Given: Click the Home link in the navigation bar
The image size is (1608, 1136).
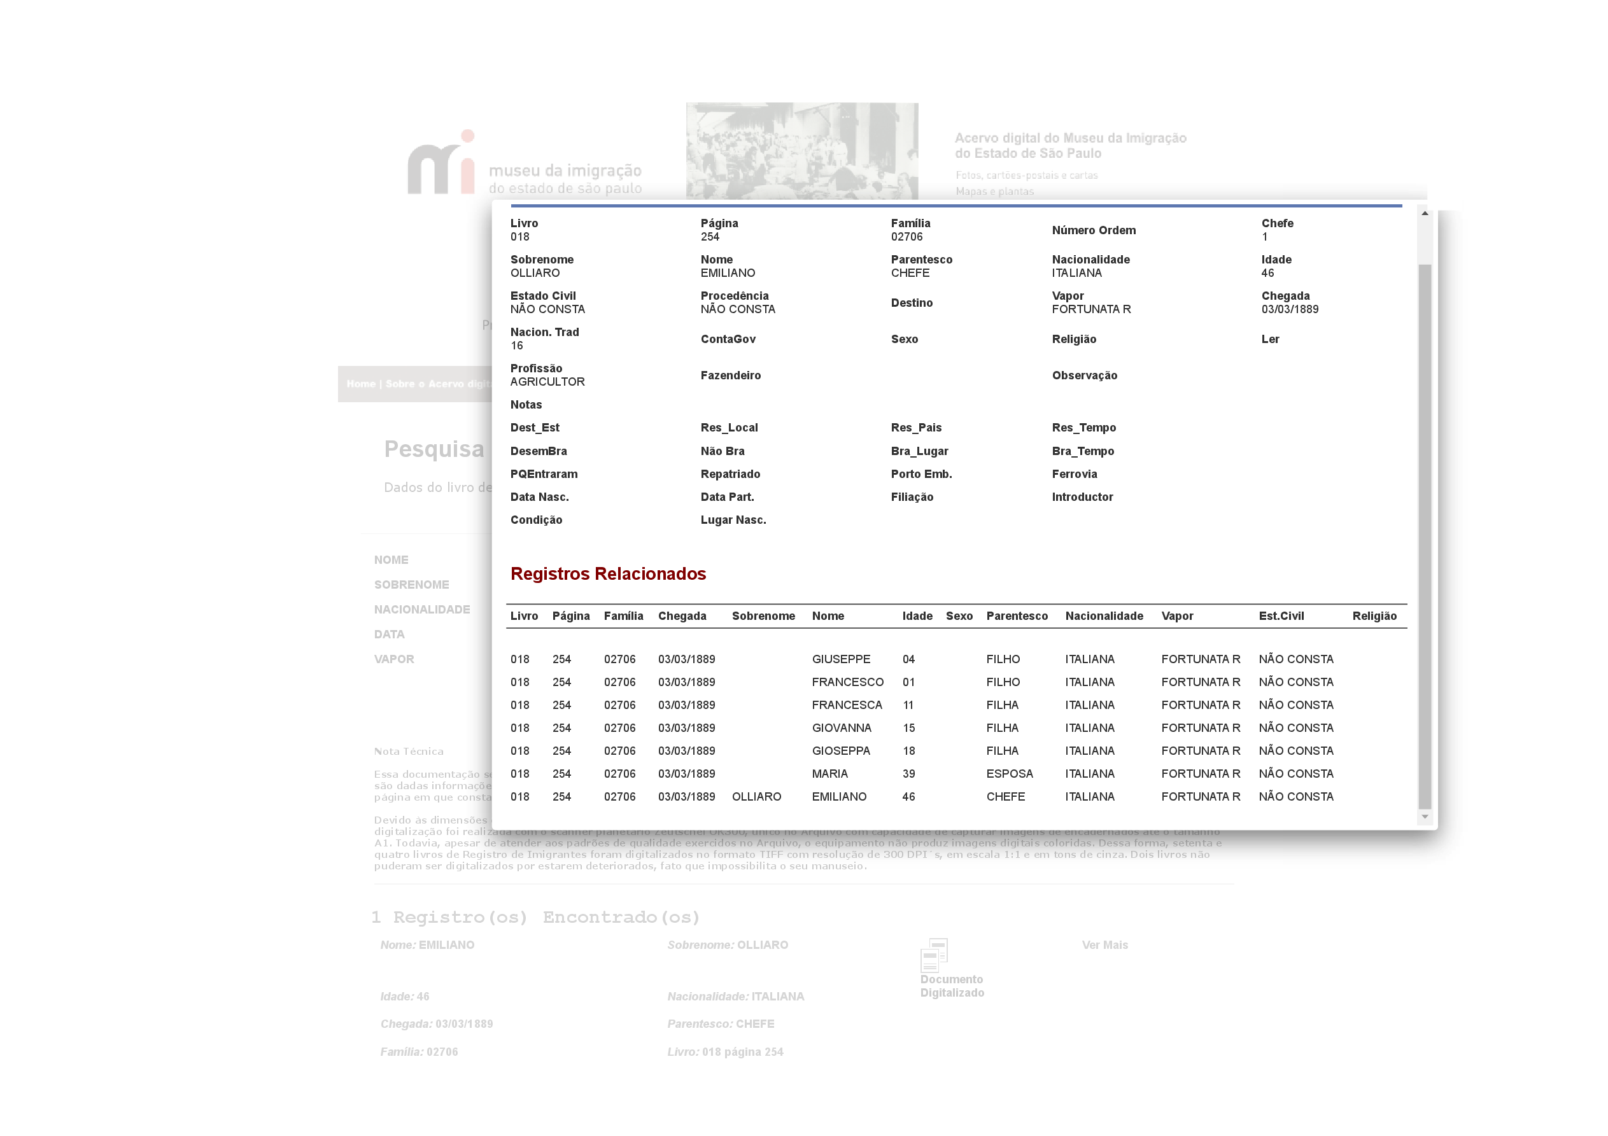Looking at the screenshot, I should [x=361, y=384].
